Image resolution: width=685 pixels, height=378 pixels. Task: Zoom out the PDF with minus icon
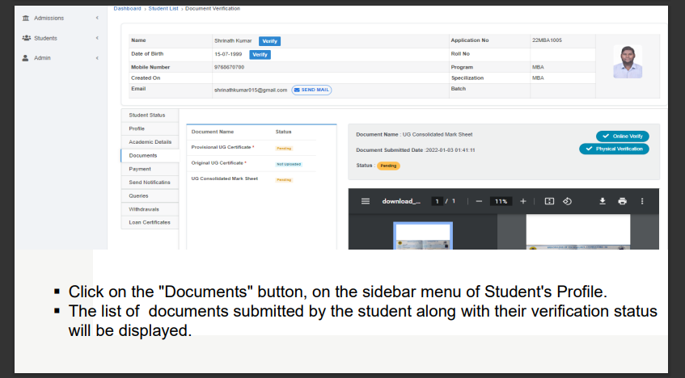coord(478,201)
